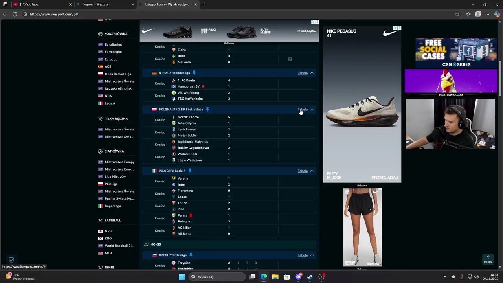Open the weather widget showing 11°C
503x283 pixels.
20,277
